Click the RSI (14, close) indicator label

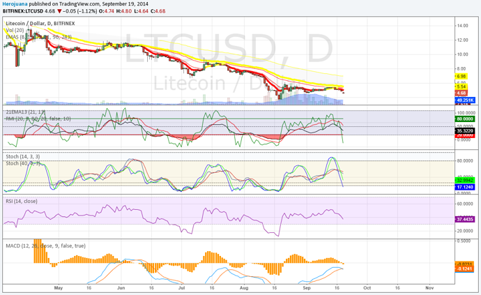point(22,201)
